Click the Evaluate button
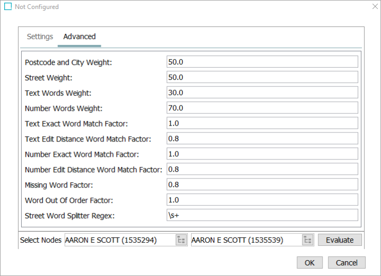The image size is (381, 276). (340, 240)
